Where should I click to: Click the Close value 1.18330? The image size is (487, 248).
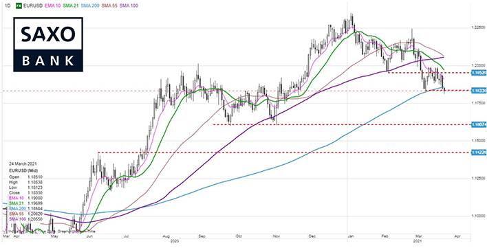[36, 192]
